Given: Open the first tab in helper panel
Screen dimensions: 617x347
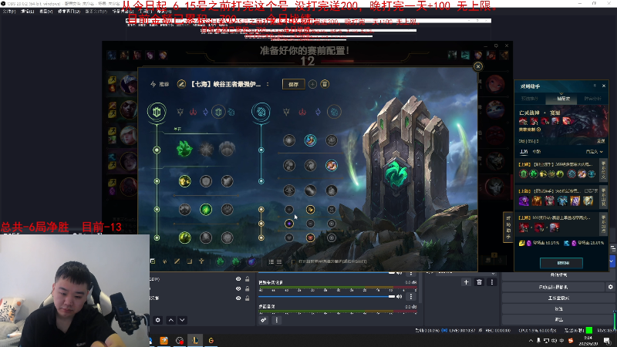Looking at the screenshot, I should click(x=530, y=99).
